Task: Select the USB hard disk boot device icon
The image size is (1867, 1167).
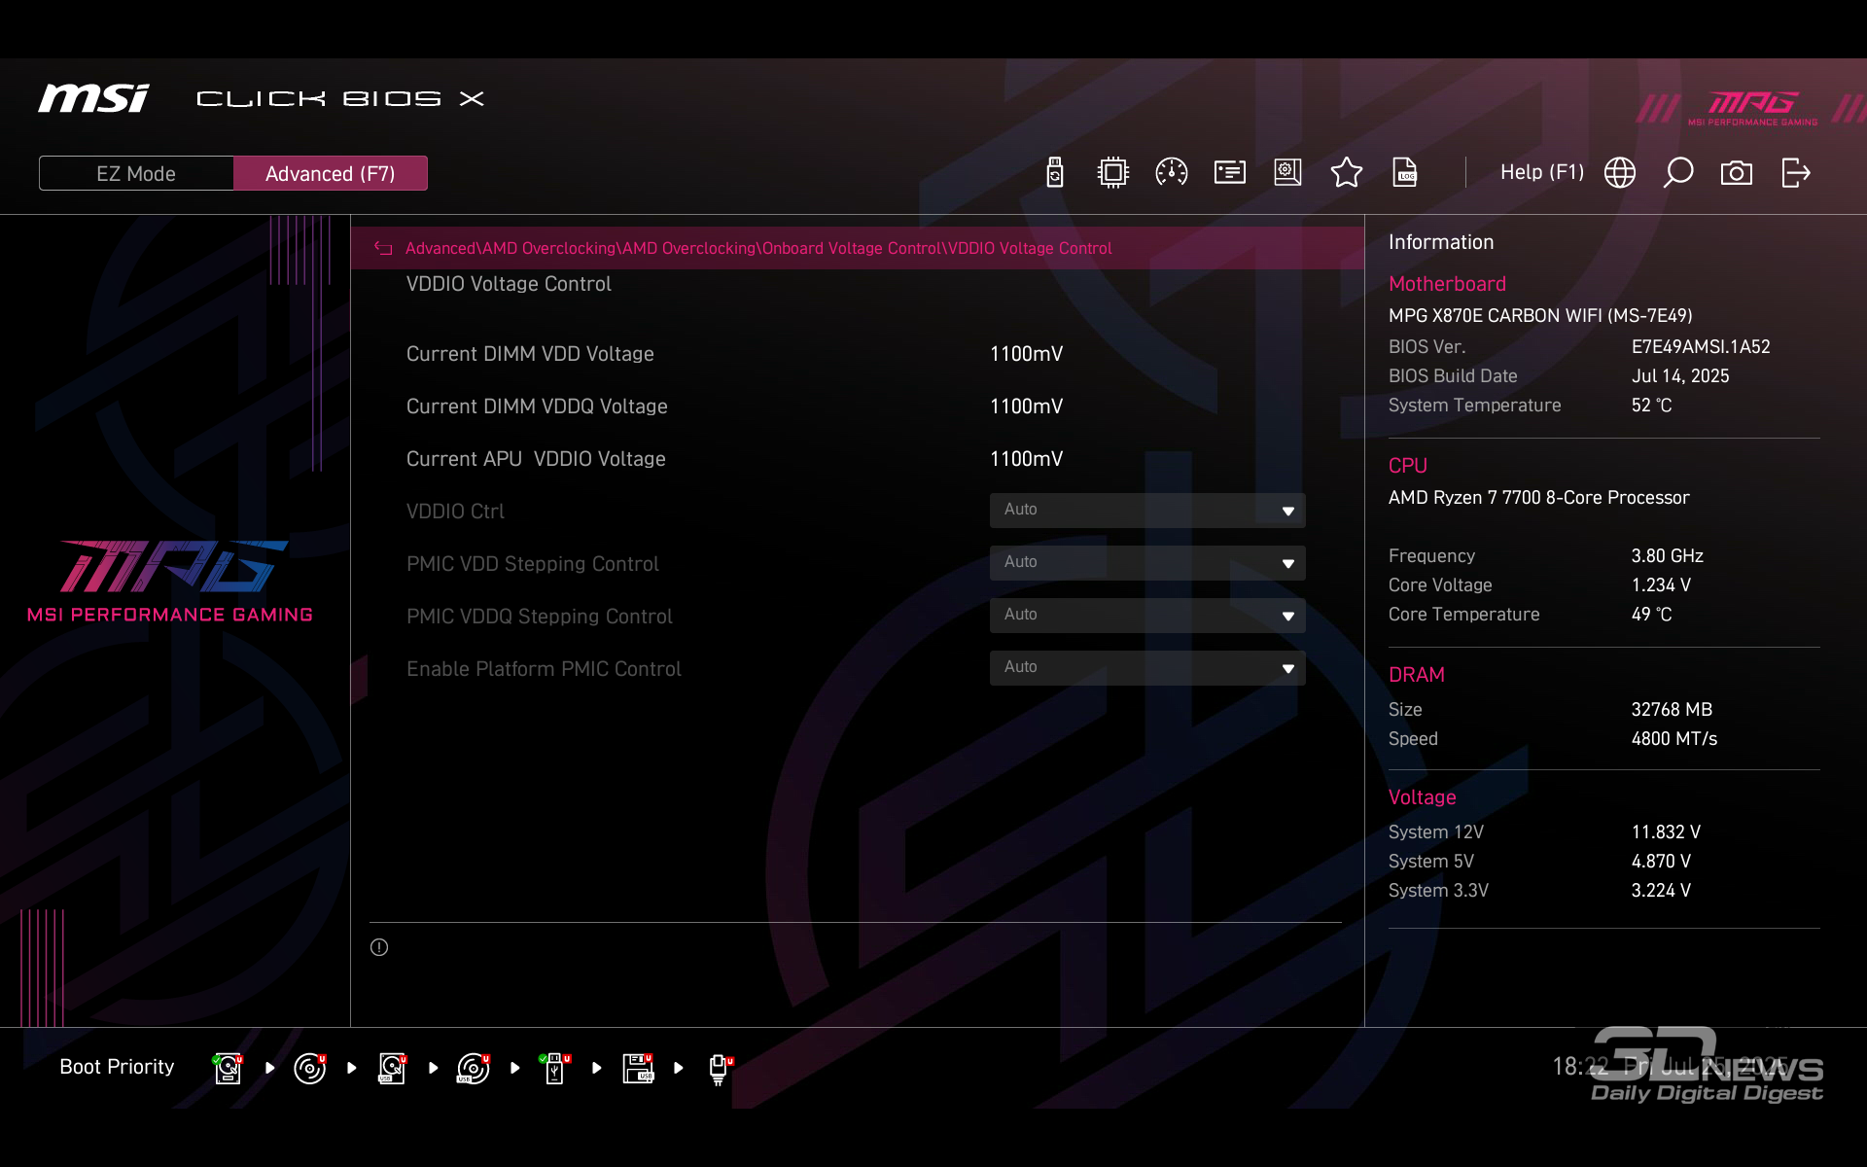Action: point(392,1068)
